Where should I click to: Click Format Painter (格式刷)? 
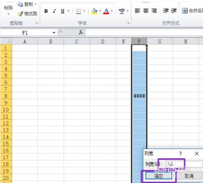27,14
